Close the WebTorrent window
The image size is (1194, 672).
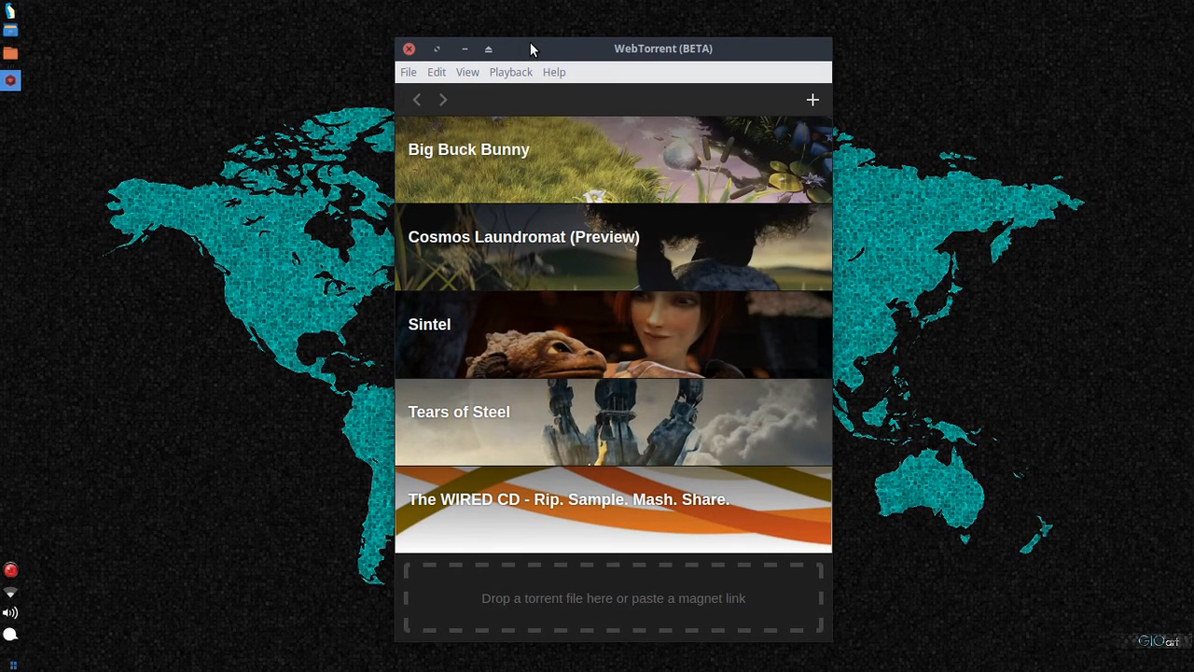click(x=409, y=49)
